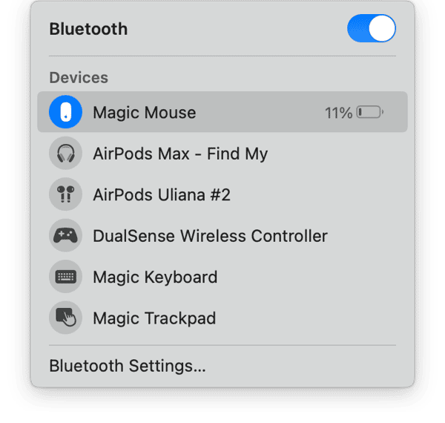Viewport: 445px width, 423px height.
Task: Turn off the Bluetooth toggle switch
Action: tap(371, 29)
